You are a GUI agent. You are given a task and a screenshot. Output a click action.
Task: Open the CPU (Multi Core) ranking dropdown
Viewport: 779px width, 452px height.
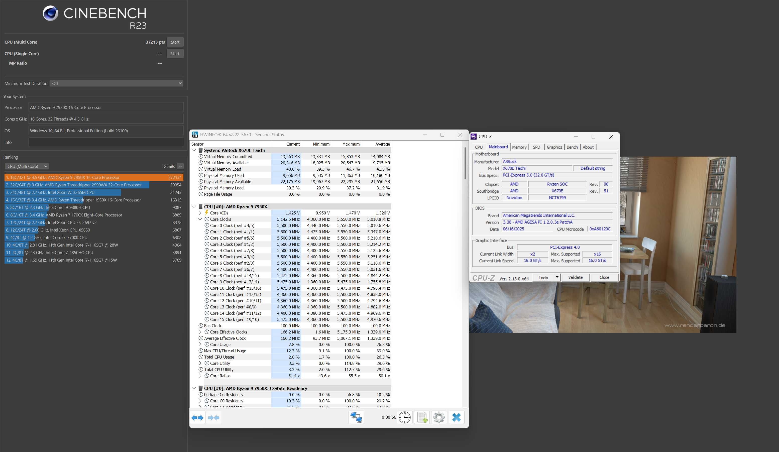coord(27,166)
